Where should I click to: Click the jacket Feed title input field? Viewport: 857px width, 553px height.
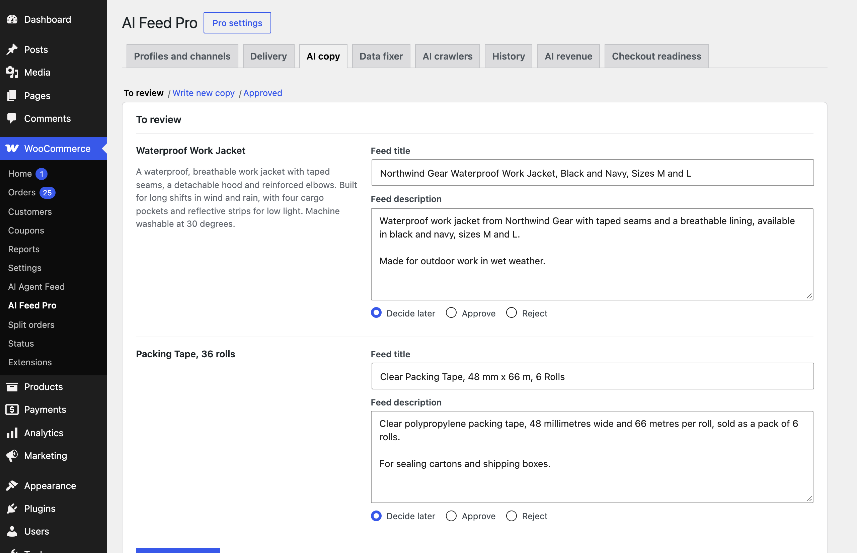click(593, 173)
